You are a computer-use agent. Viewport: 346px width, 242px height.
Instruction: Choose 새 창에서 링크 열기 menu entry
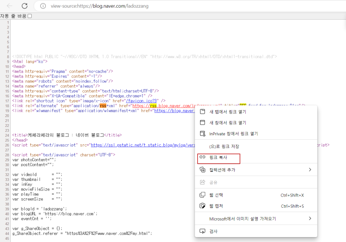coord(256,123)
